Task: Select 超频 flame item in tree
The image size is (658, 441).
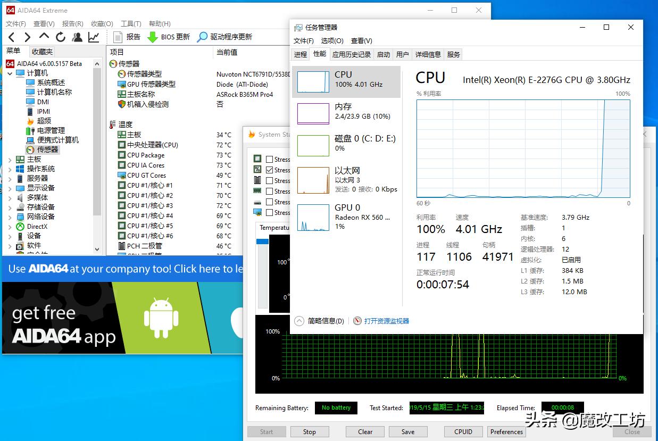Action: pyautogui.click(x=38, y=121)
